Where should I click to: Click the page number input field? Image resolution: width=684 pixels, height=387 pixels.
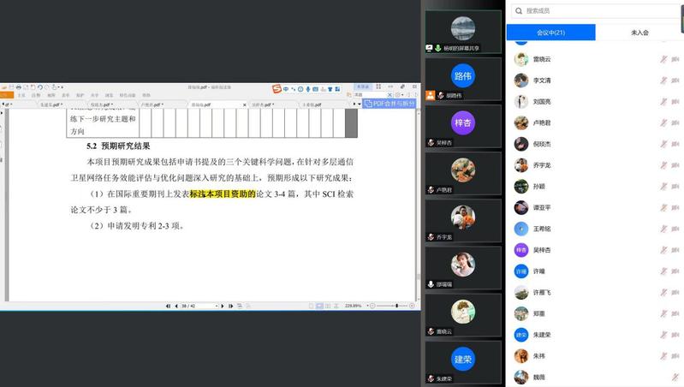pos(187,306)
